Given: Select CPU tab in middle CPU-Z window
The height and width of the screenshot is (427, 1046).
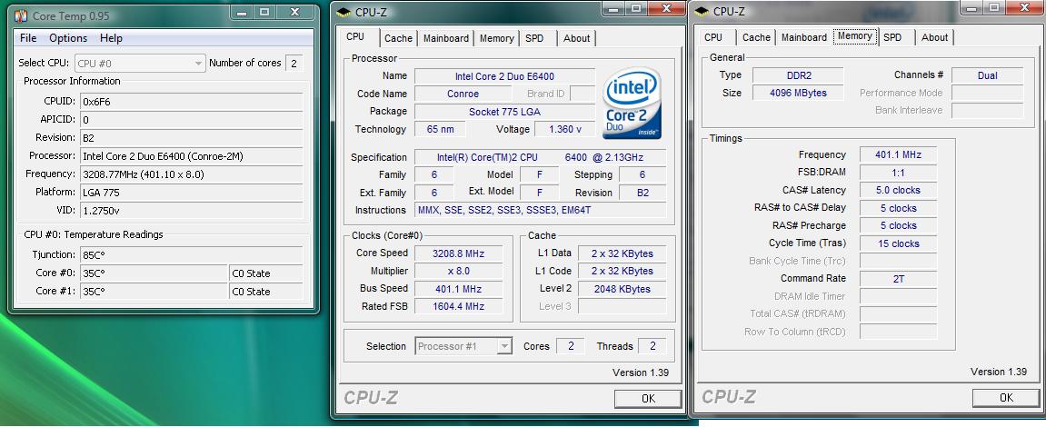Looking at the screenshot, I should 355,36.
